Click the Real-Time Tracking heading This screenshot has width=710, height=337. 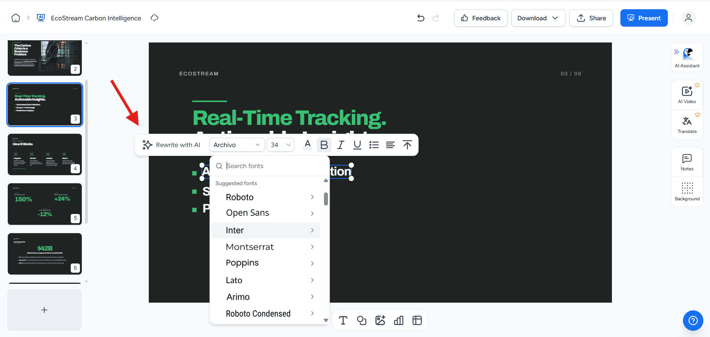(x=289, y=118)
